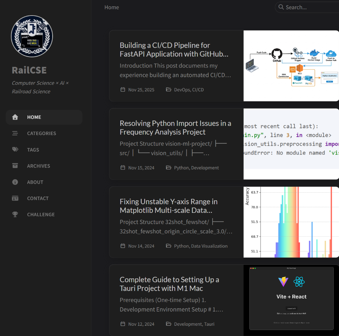This screenshot has height=336, width=339.
Task: Open the Home breadcrumb at top
Action: [x=112, y=7]
